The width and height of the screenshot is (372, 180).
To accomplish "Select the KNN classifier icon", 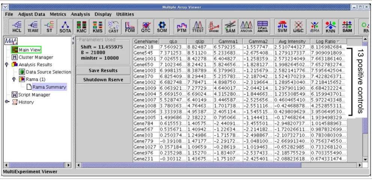I will coord(330,27).
